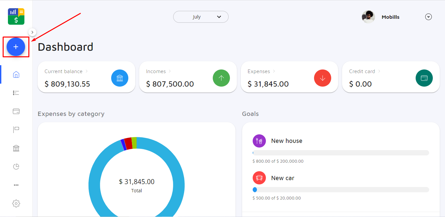Click the red Expenses arrow icon

click(322, 78)
